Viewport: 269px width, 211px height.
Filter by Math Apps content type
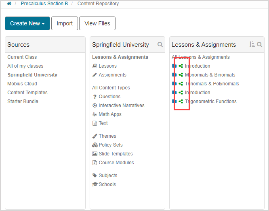coord(110,114)
